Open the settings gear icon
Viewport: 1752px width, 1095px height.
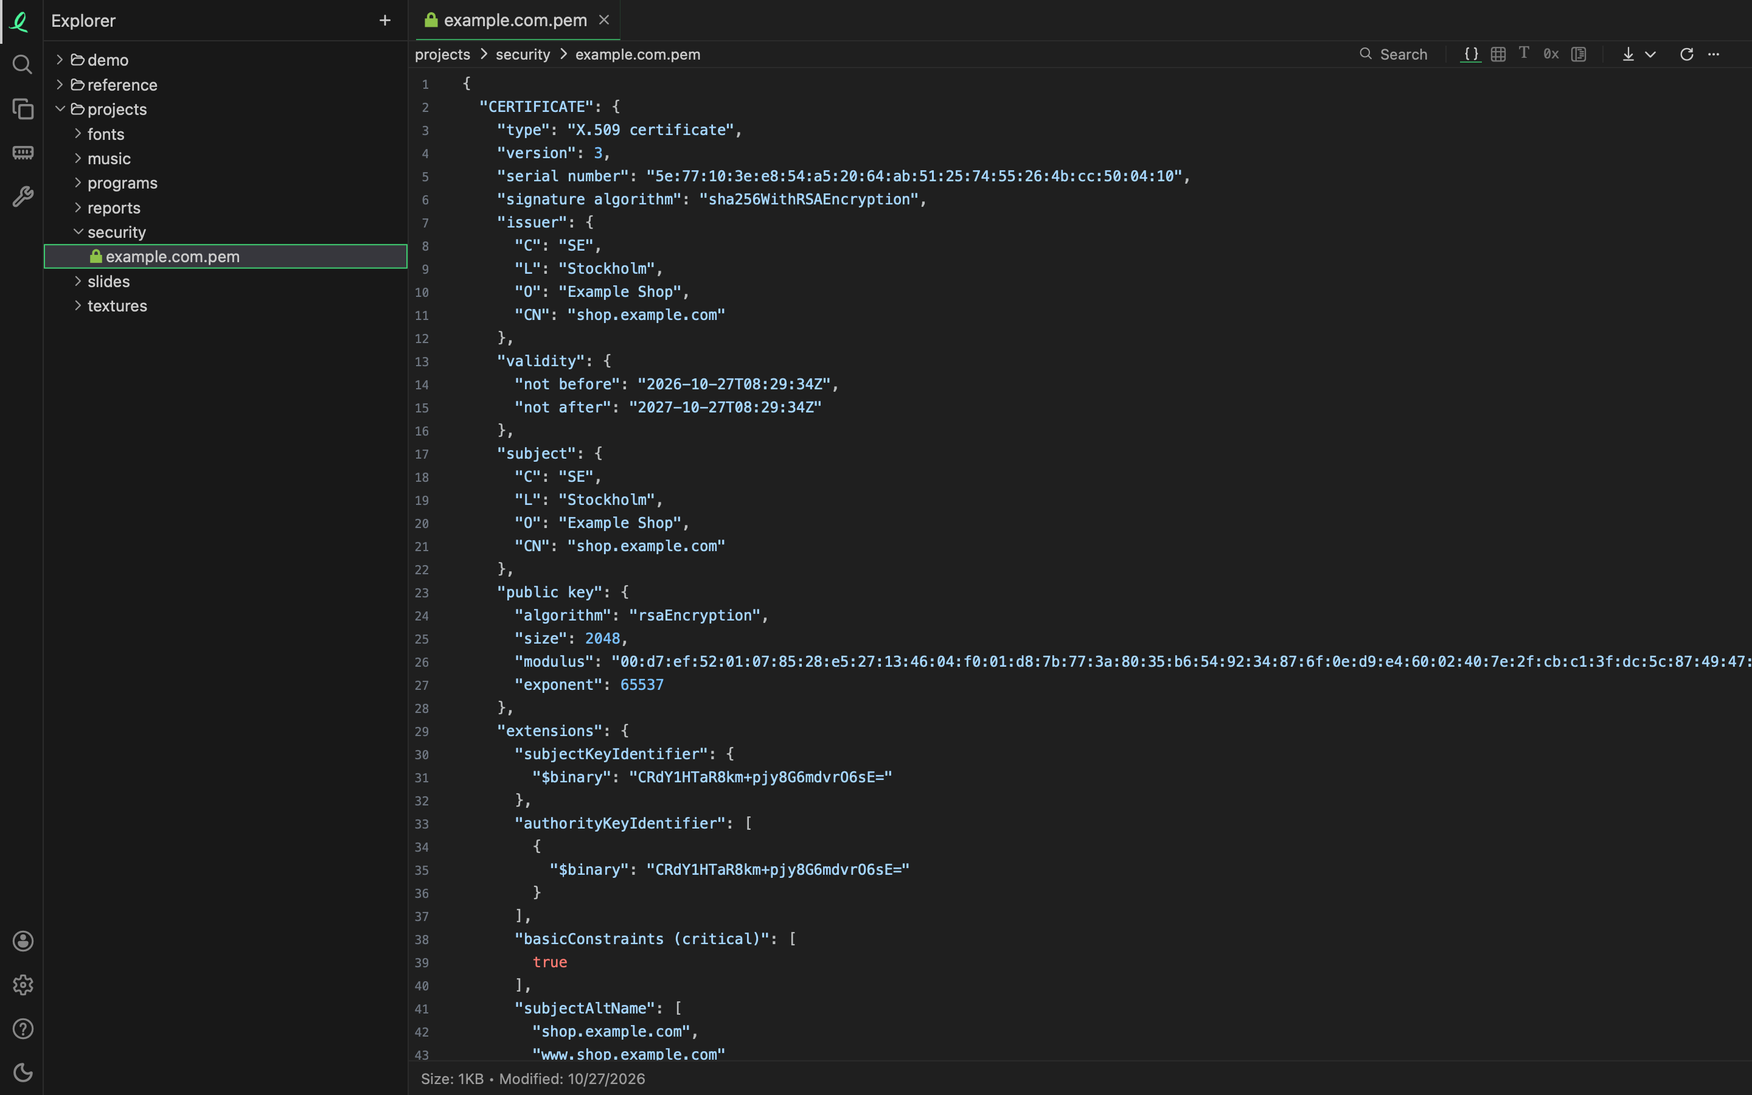tap(23, 985)
